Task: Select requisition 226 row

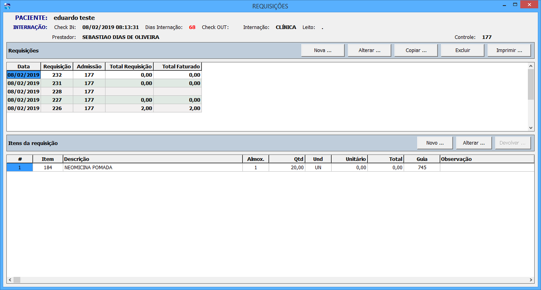Action: coord(104,108)
